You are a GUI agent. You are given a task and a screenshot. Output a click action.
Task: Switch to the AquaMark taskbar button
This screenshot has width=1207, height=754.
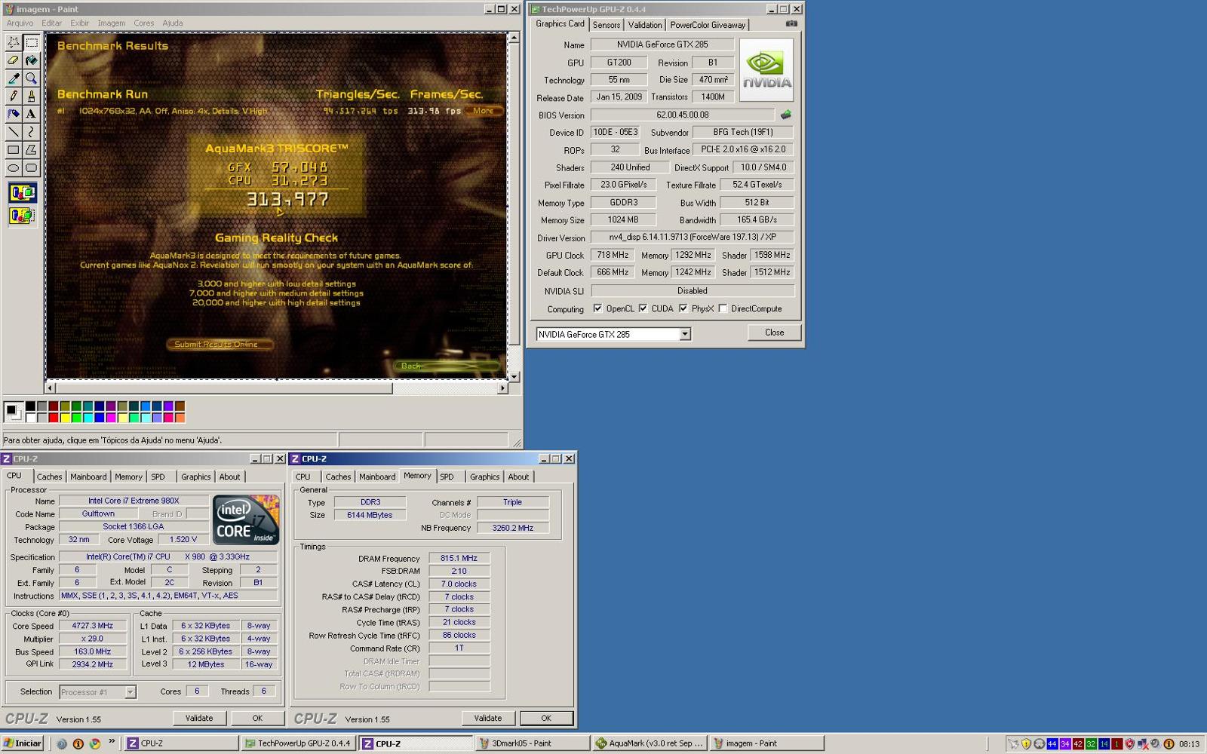(650, 743)
